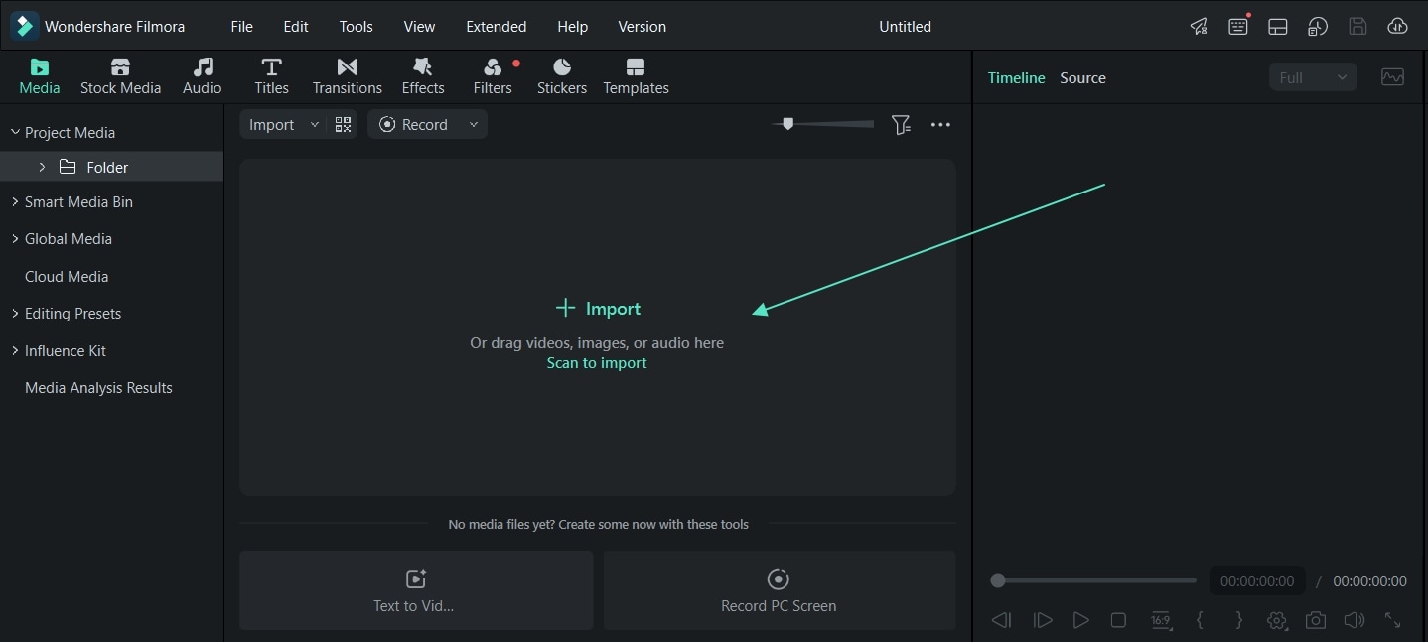The width and height of the screenshot is (1428, 642).
Task: Open the Version menu
Action: pyautogui.click(x=642, y=27)
